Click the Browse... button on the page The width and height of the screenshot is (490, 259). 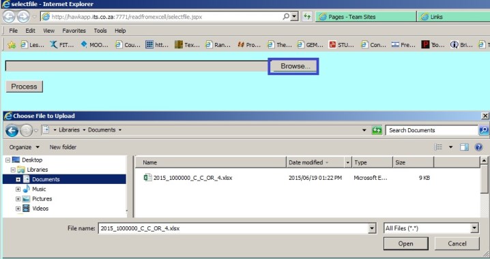tap(293, 66)
